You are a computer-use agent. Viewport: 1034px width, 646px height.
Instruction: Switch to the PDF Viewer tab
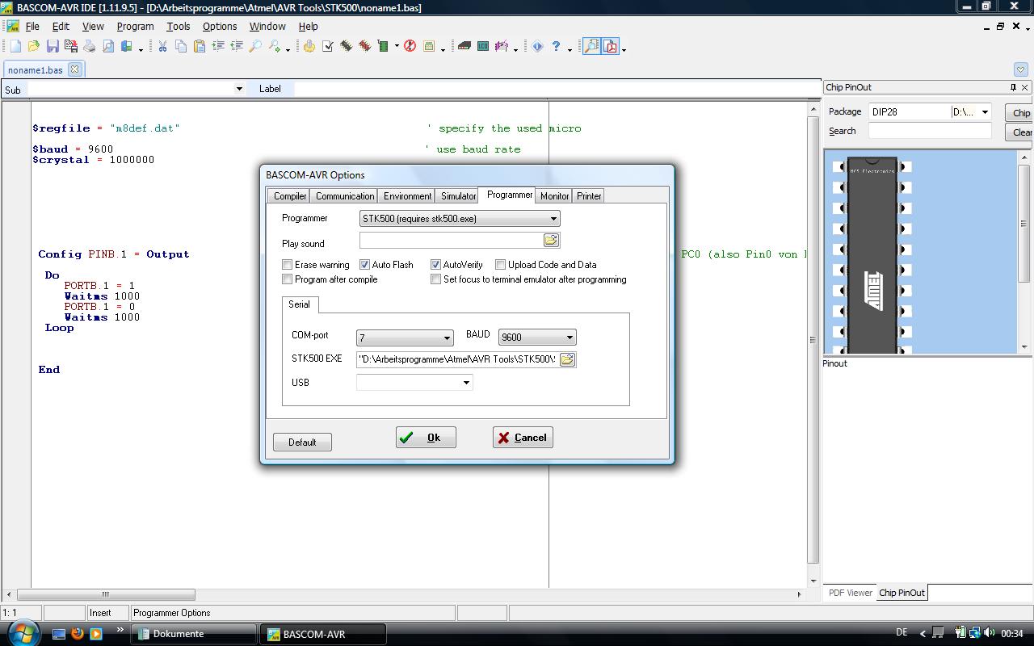tap(850, 593)
